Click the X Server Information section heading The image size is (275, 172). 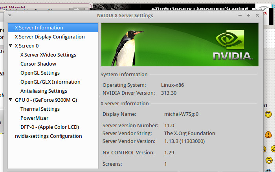(125, 104)
